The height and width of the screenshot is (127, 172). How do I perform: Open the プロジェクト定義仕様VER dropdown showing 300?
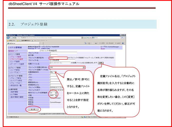[x=67, y=67]
